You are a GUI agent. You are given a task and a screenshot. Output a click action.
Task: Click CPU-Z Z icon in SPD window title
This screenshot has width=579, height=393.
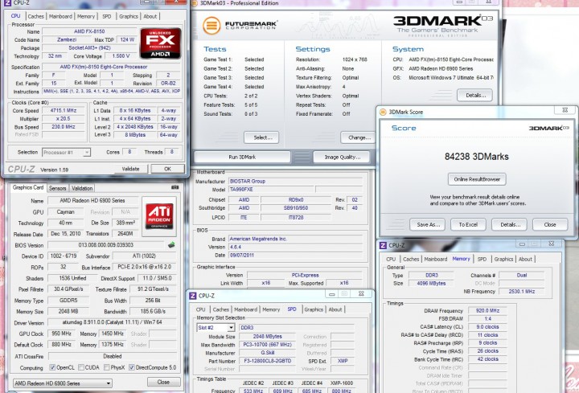tap(193, 296)
